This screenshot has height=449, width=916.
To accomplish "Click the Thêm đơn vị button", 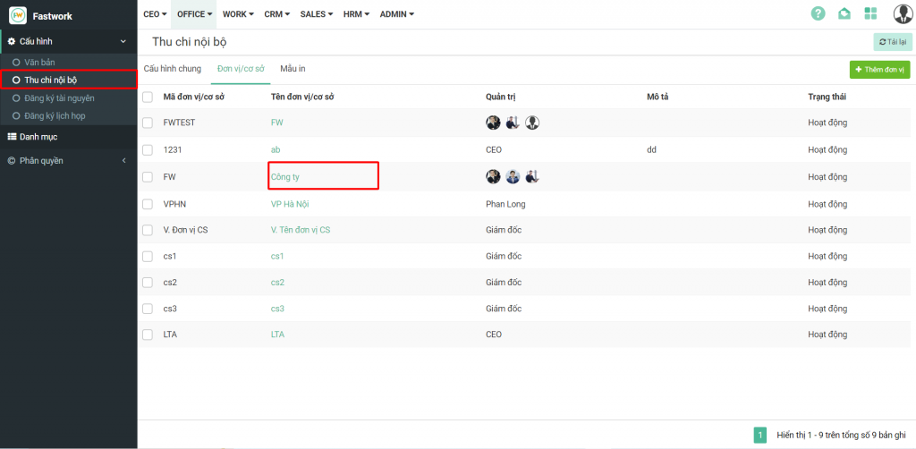I will tap(879, 69).
